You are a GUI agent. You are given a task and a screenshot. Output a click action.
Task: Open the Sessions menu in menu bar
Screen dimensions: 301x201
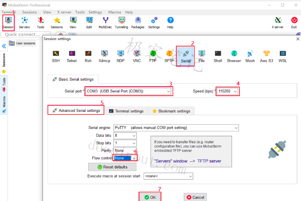tap(29, 12)
